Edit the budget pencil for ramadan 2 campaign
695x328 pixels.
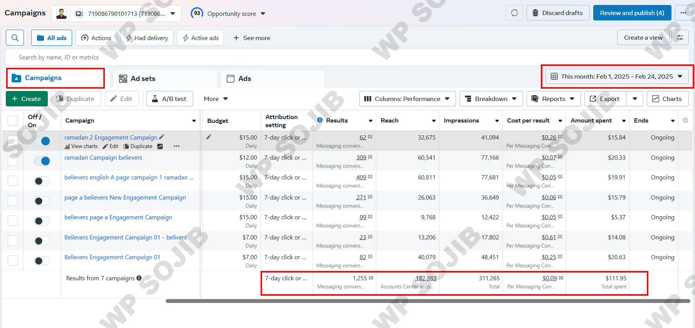(x=209, y=137)
